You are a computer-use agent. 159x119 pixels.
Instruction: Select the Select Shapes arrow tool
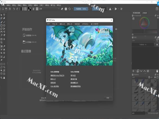coord(1,15)
